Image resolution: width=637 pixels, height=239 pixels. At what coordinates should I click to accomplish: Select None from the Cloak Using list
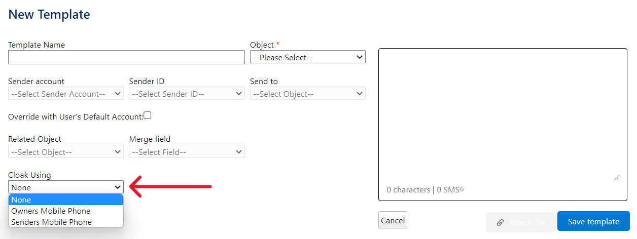(66, 200)
